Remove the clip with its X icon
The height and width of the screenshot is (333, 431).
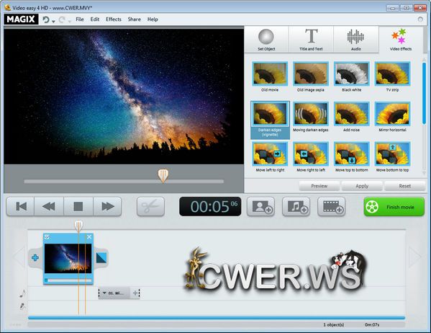89,237
